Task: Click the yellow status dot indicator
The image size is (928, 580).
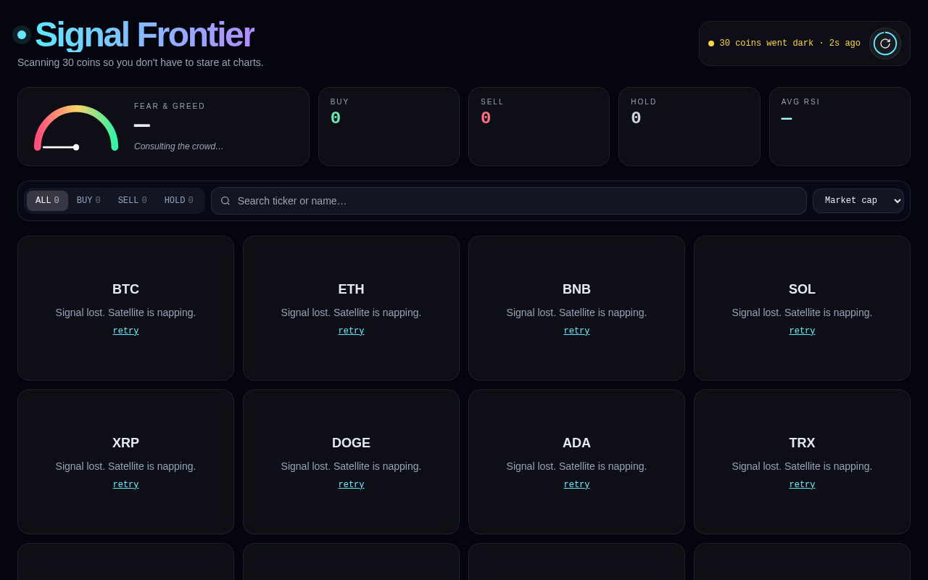Action: (x=711, y=43)
